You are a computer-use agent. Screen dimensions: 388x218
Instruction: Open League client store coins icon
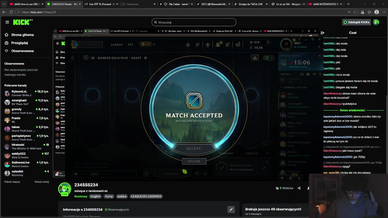click(238, 45)
